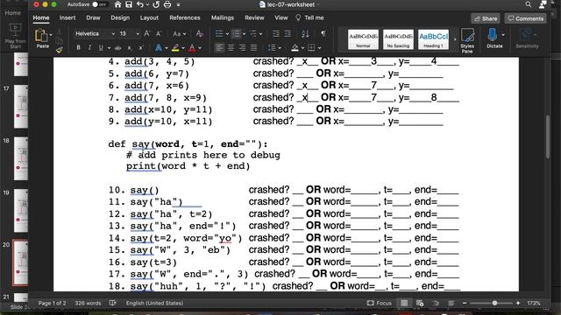Viewport: 561px width, 315px height.
Task: Click the 326 words count in the status bar
Action: point(88,303)
